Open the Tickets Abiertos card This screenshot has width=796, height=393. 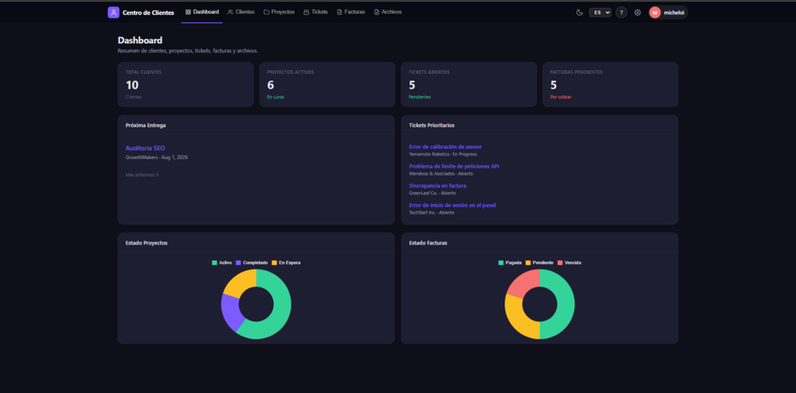click(469, 84)
